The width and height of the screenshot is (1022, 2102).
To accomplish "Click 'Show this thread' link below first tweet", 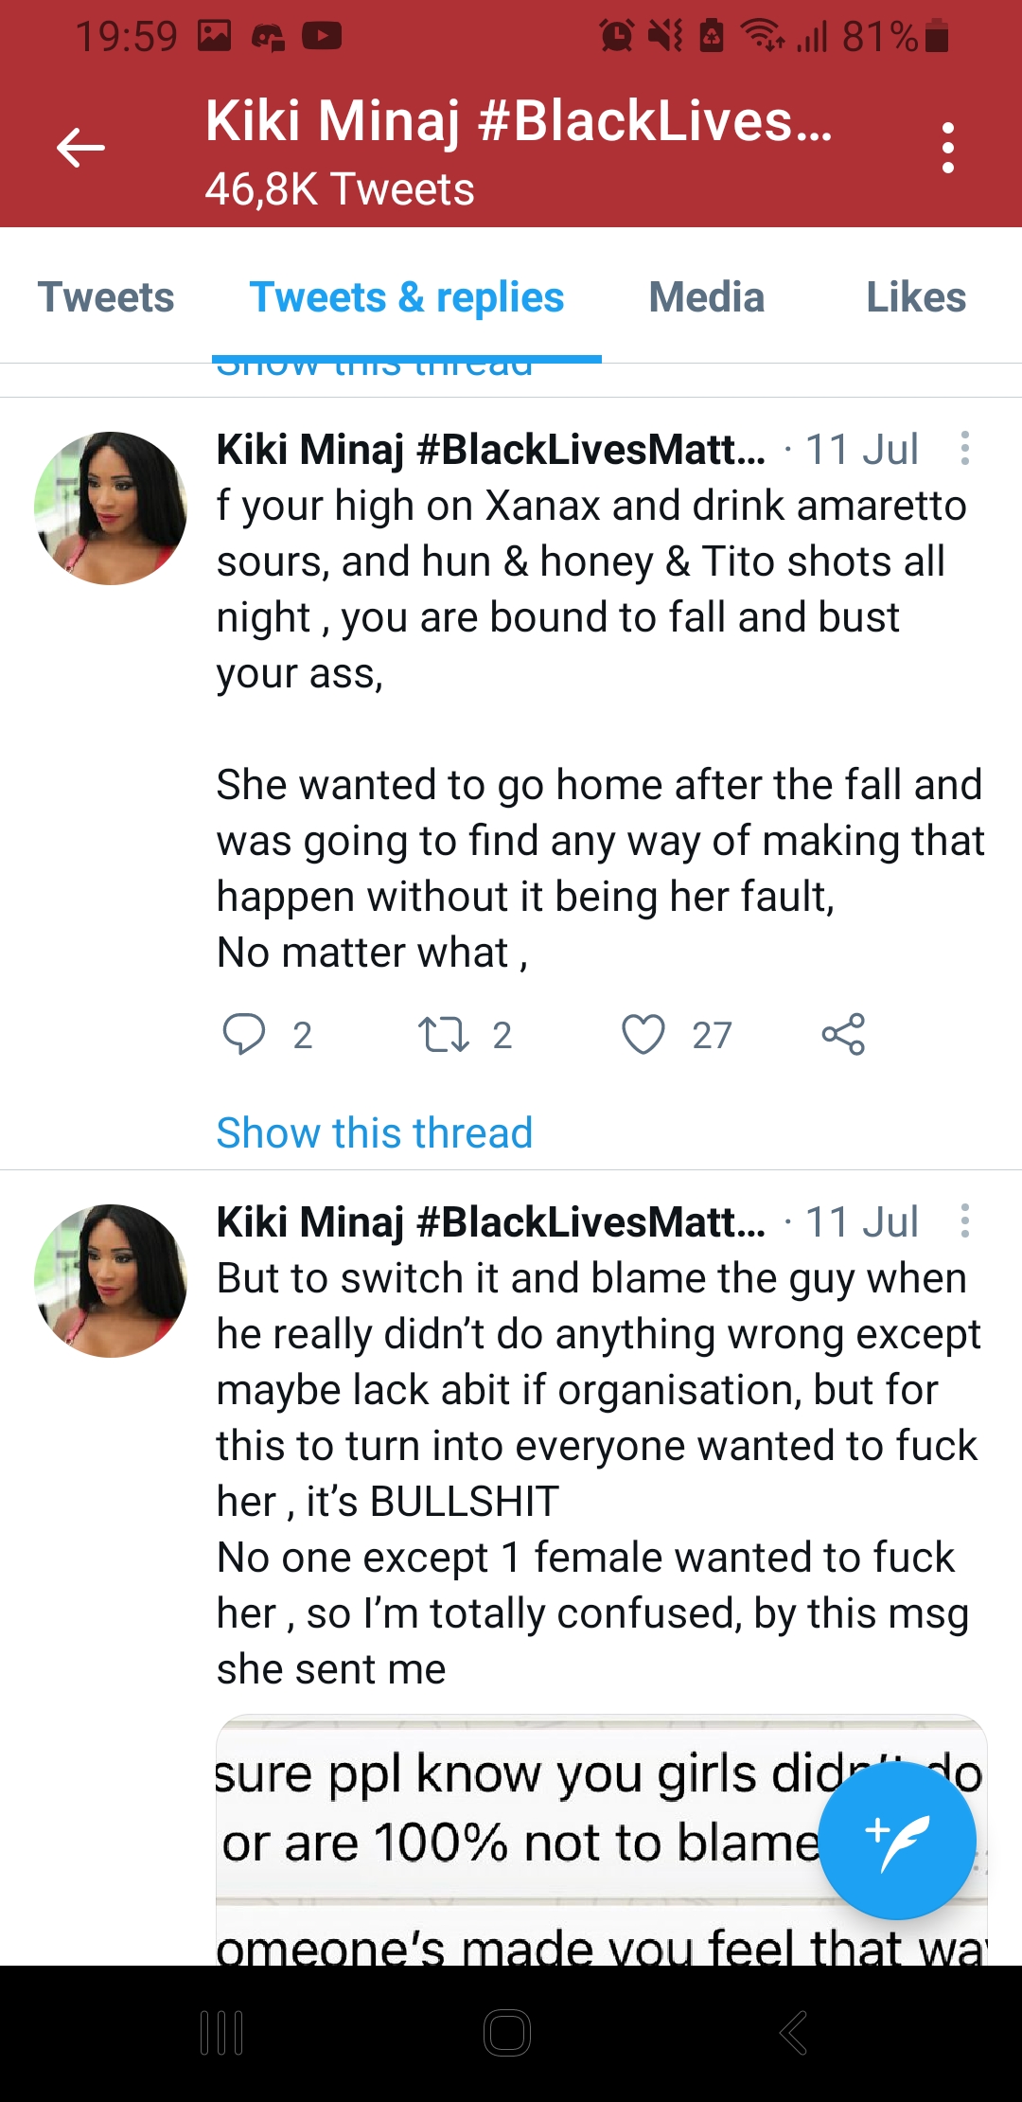I will 375,1133.
